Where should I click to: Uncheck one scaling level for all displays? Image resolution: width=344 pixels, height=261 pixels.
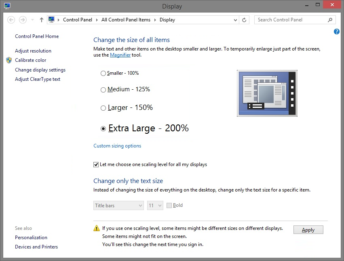pos(96,164)
